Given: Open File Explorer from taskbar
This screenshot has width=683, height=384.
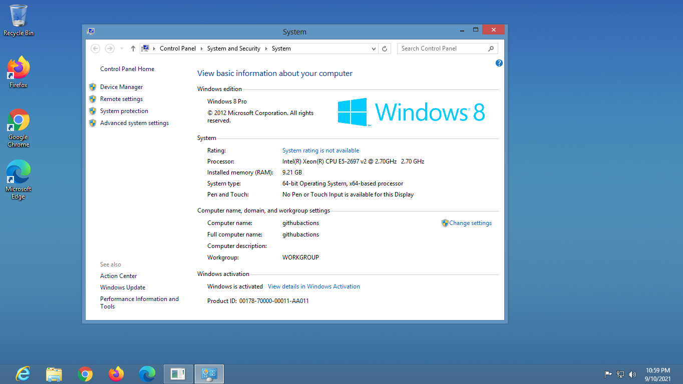Looking at the screenshot, I should click(54, 374).
